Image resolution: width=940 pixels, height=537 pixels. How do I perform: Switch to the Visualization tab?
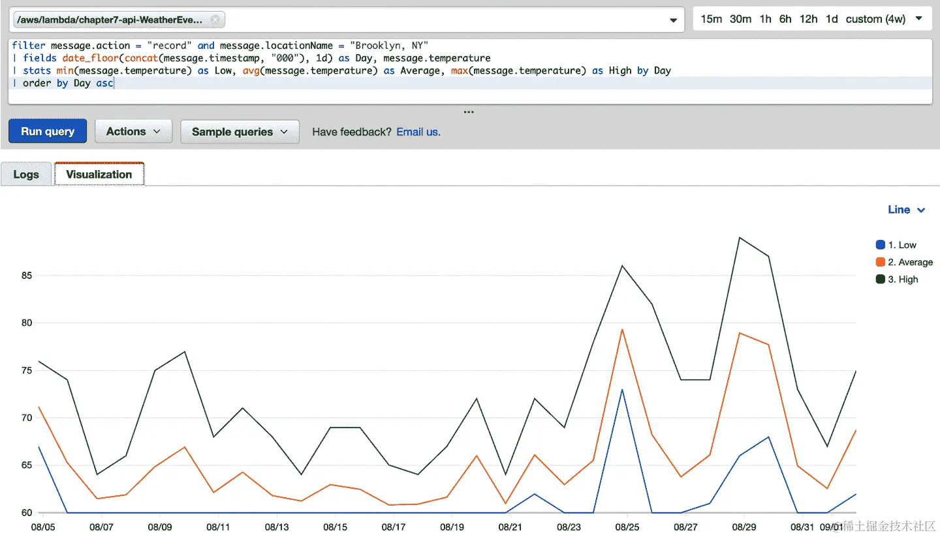[99, 174]
